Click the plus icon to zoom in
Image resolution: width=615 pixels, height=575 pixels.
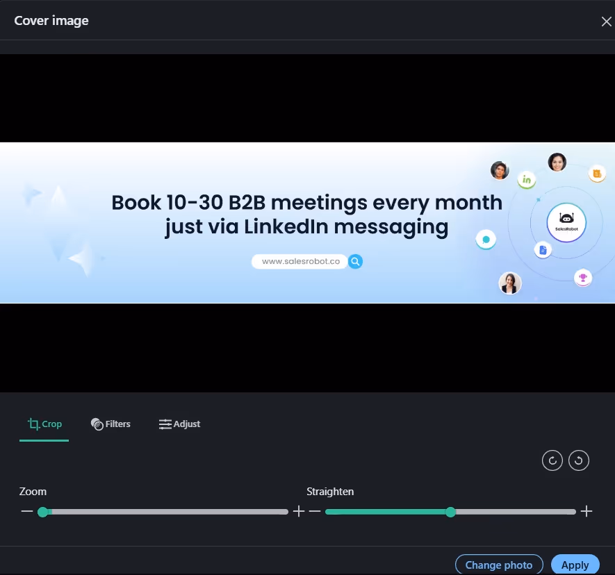(299, 511)
